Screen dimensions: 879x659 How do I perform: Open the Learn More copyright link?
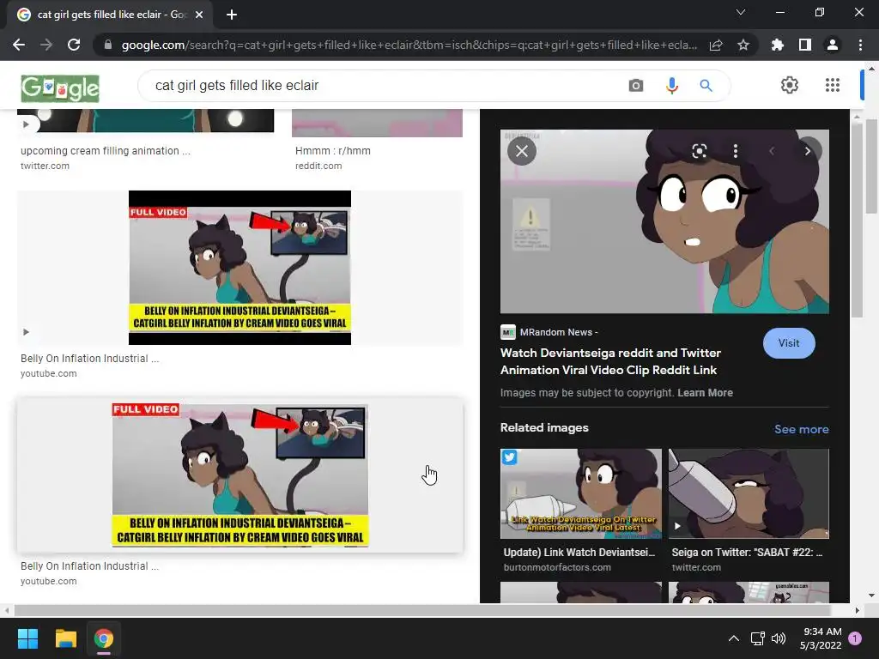click(x=705, y=393)
